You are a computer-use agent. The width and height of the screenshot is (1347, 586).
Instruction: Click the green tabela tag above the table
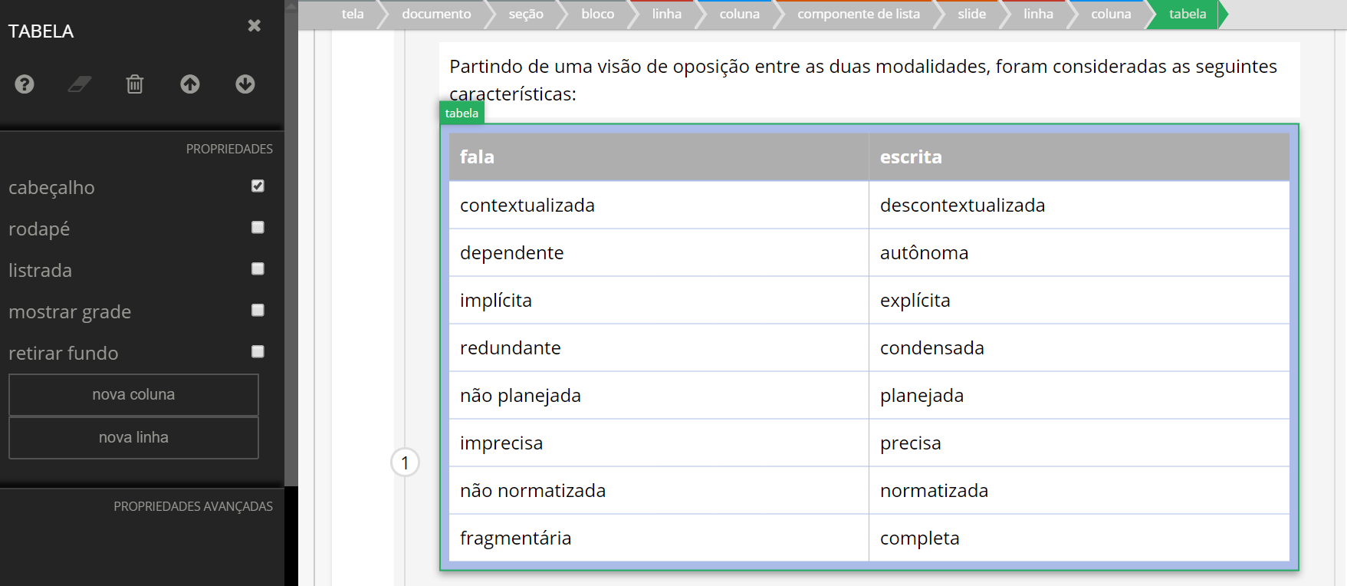click(462, 113)
